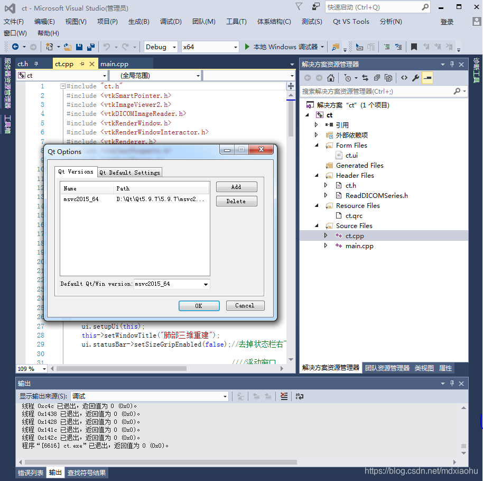Click Solution Explorer search box
The height and width of the screenshot is (481, 483).
pyautogui.click(x=383, y=92)
